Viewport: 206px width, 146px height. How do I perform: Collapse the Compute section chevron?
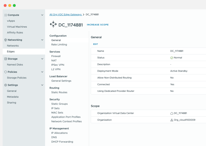[42, 15]
